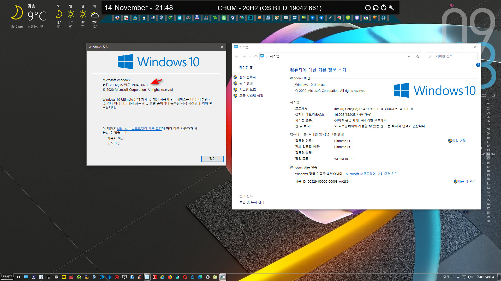
Task: Click the blue help question mark icon
Action: [478, 65]
